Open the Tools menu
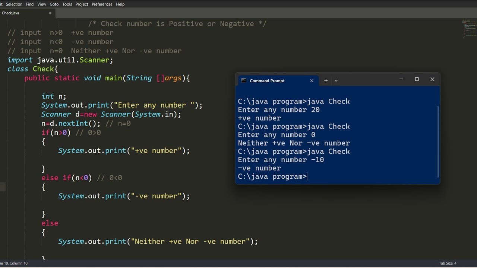 point(67,4)
